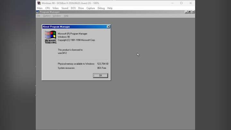Open Program Manager Help menu
Screen dimensions: 231x130
click(x=66, y=16)
